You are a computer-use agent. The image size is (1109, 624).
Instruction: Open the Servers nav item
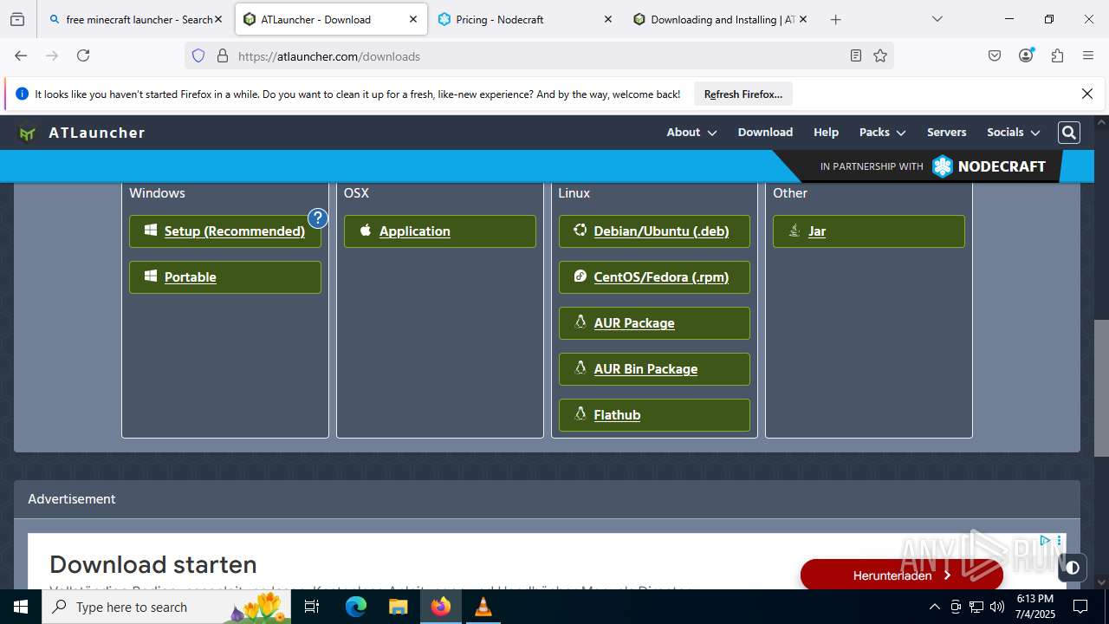click(x=946, y=133)
